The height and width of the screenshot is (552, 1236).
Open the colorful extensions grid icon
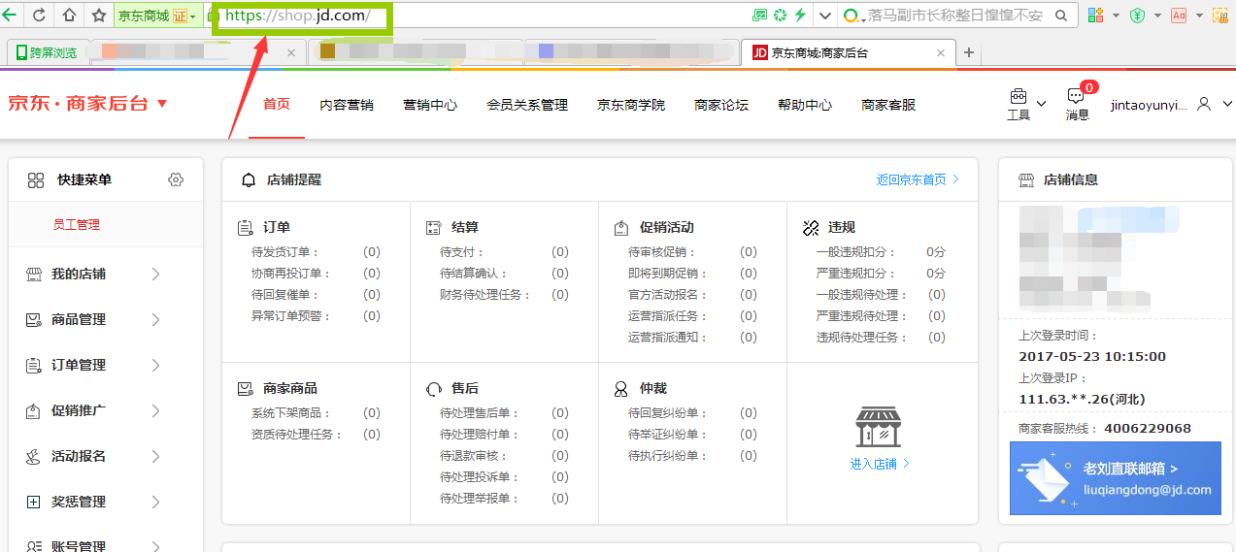(1095, 16)
